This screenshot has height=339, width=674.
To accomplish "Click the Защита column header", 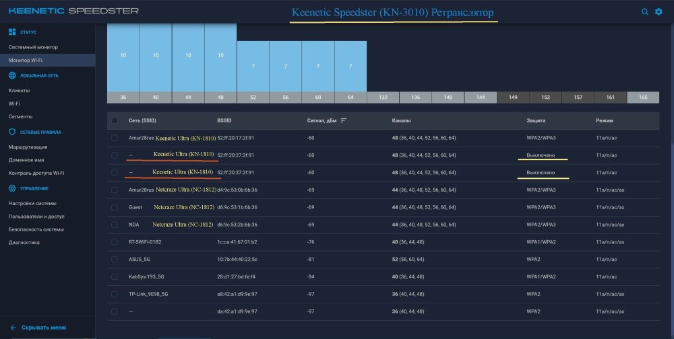I will pyautogui.click(x=536, y=120).
